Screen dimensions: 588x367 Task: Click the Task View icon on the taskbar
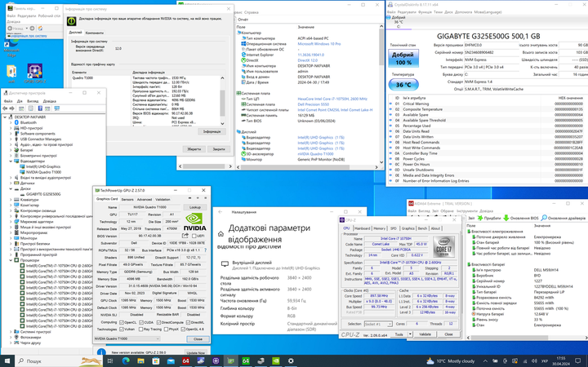pos(110,360)
